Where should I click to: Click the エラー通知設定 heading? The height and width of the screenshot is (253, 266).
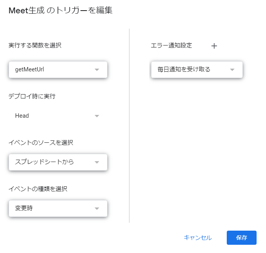pos(171,46)
